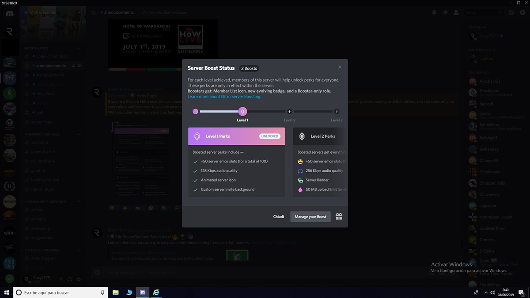This screenshot has width=530, height=298.
Task: Open the suggestions channel
Action: point(52,238)
